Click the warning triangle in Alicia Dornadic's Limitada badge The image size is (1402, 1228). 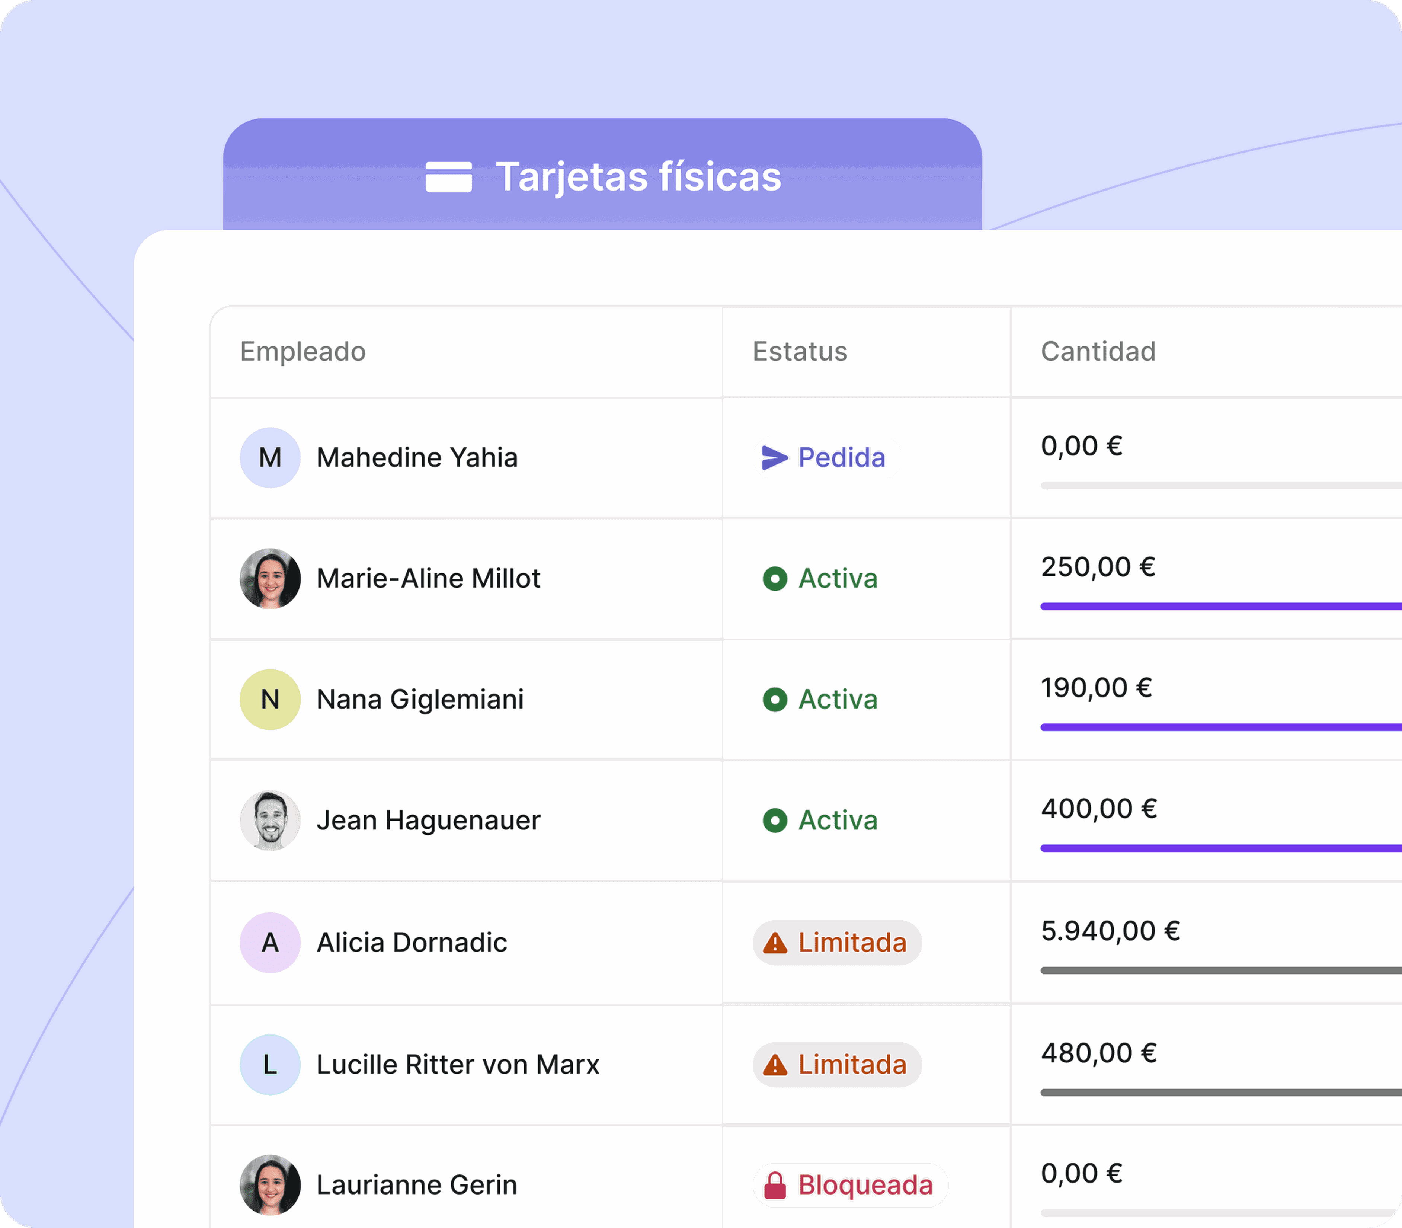775,943
